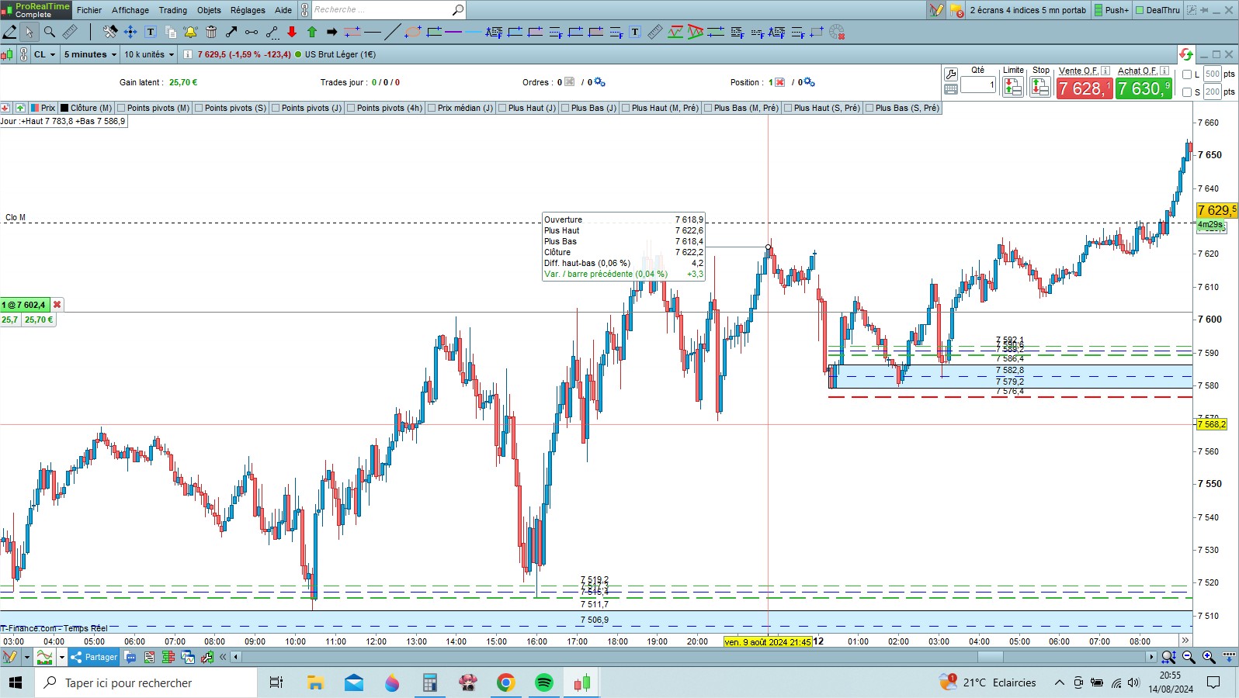Open the chat bubble icon in bottom toolbar

pyautogui.click(x=130, y=657)
